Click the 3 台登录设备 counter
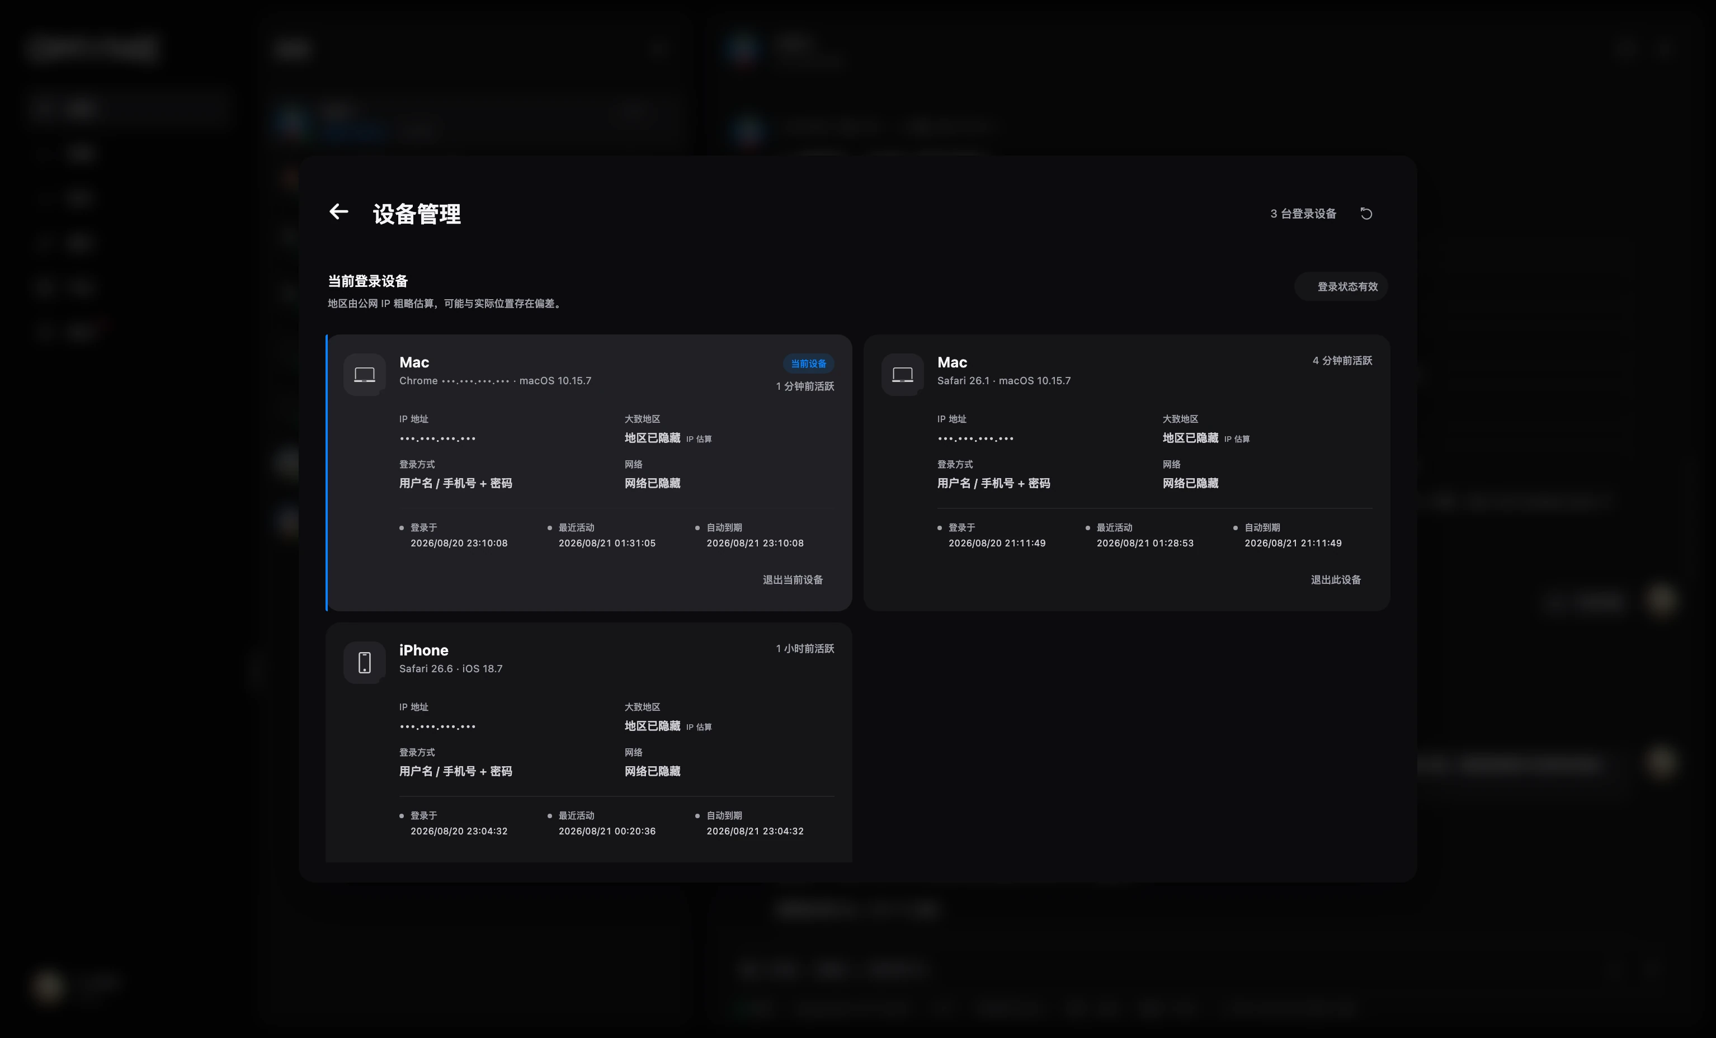 click(1303, 214)
